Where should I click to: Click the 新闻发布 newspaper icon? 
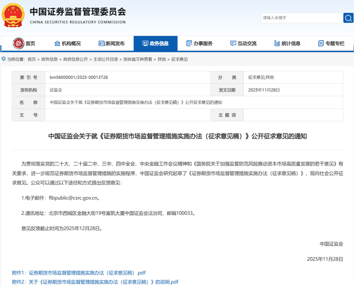click(102, 43)
